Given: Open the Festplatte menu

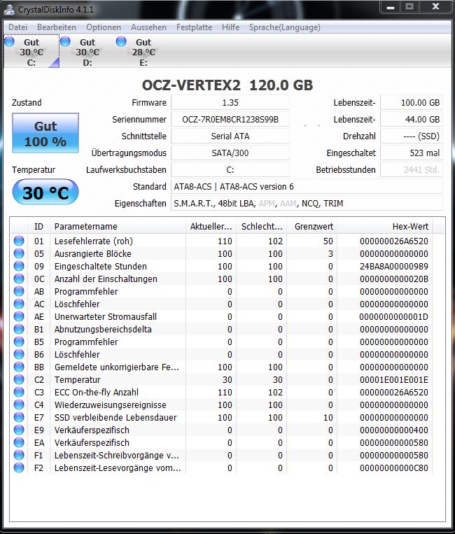Looking at the screenshot, I should pos(194,27).
